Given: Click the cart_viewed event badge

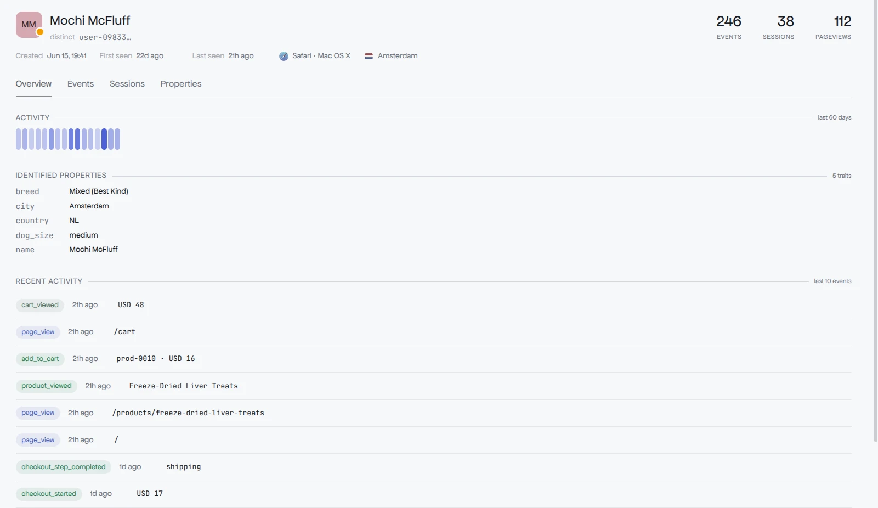Looking at the screenshot, I should tap(40, 305).
